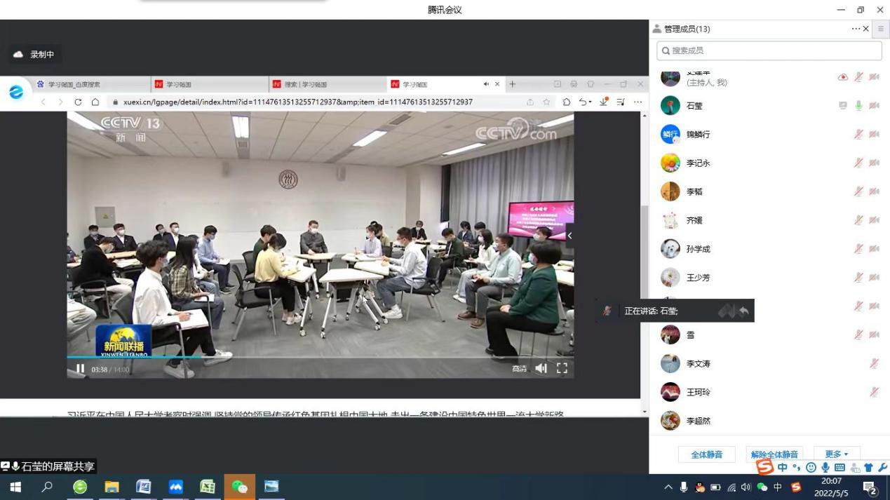890x500 pixels.
Task: Click the Sogou input emoji face icon
Action: pyautogui.click(x=811, y=468)
